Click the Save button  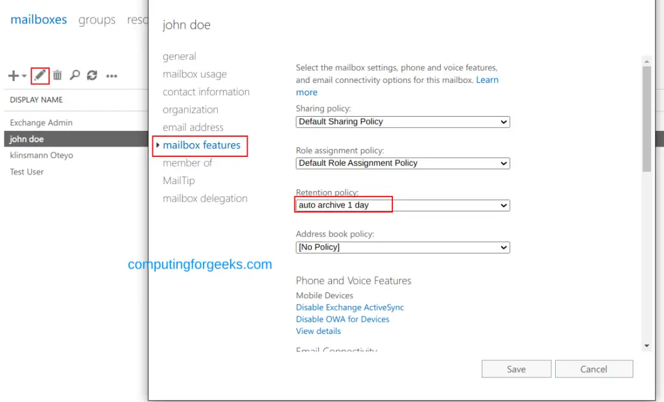pos(516,369)
